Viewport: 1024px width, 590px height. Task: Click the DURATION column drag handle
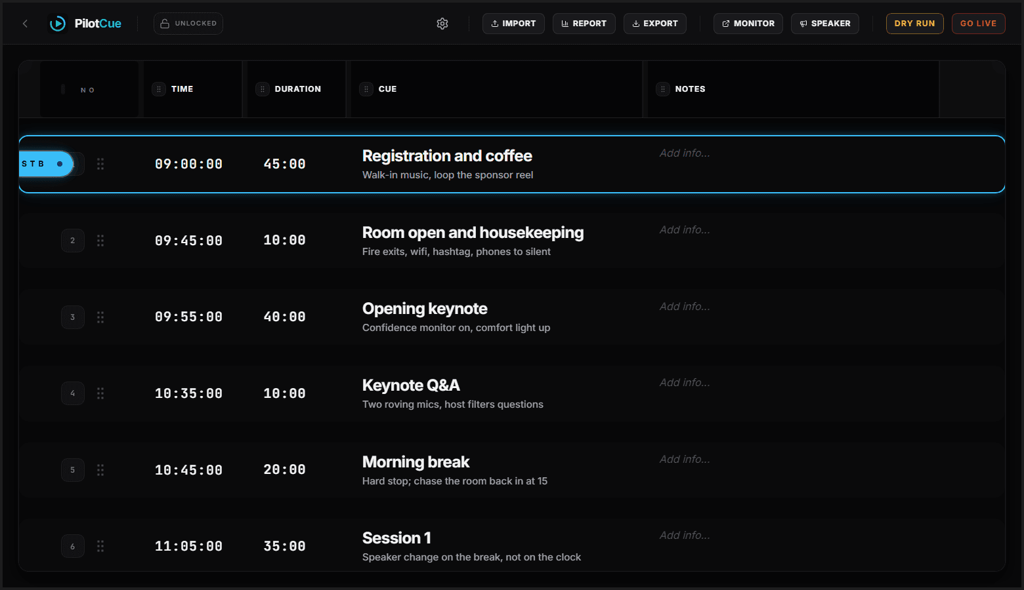(x=263, y=89)
